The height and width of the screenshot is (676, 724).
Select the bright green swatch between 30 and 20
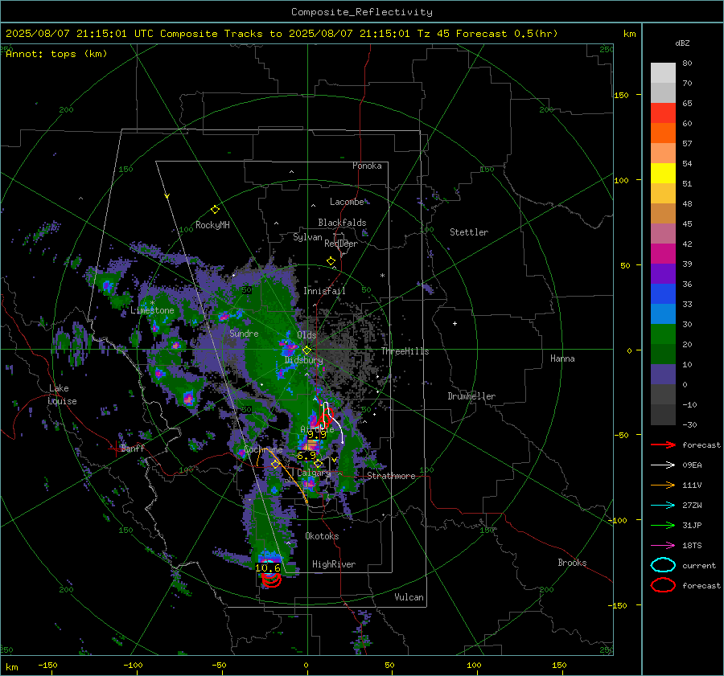pyautogui.click(x=663, y=334)
